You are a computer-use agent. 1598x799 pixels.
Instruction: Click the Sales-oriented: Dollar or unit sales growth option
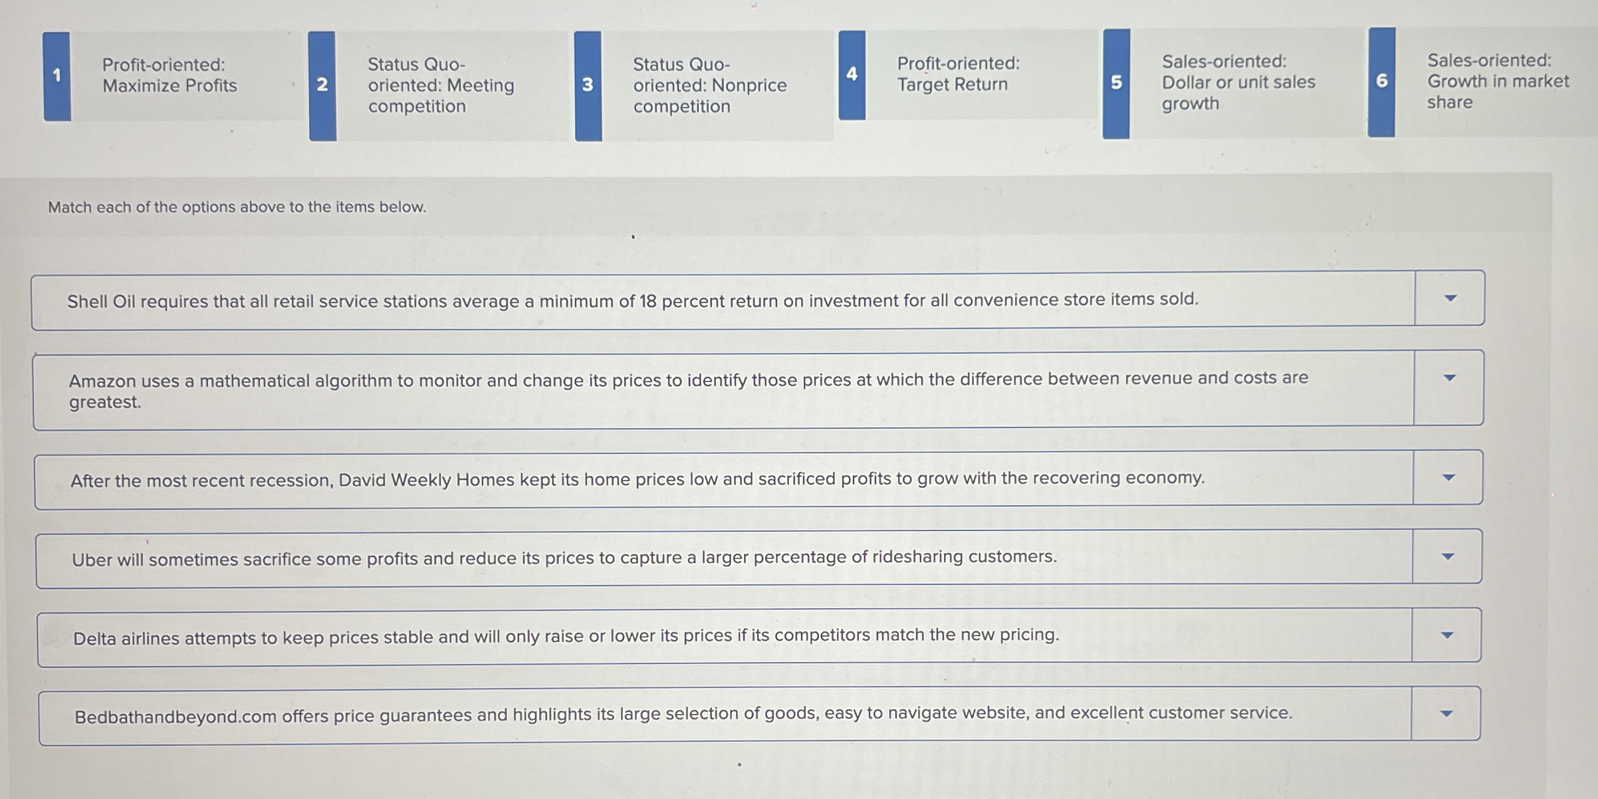[x=1238, y=82]
